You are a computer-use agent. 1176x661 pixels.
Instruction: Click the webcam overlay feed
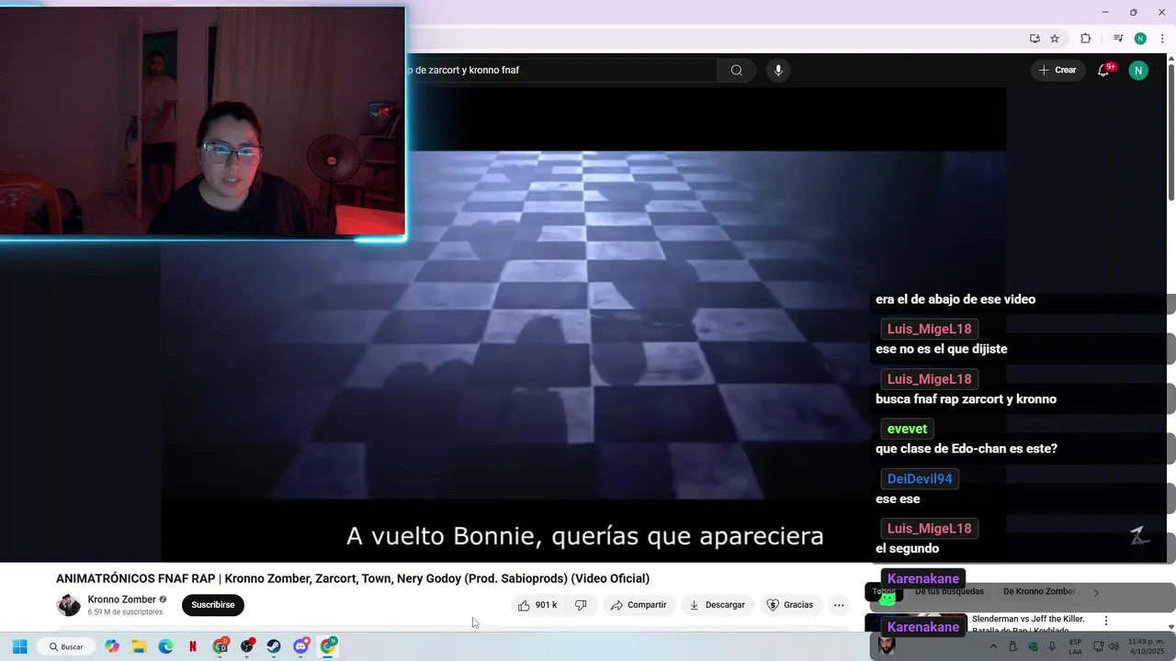[x=202, y=121]
